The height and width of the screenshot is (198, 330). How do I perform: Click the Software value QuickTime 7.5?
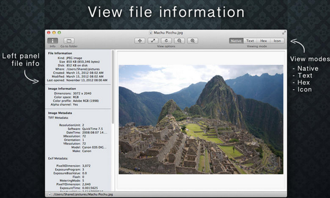(x=93, y=129)
